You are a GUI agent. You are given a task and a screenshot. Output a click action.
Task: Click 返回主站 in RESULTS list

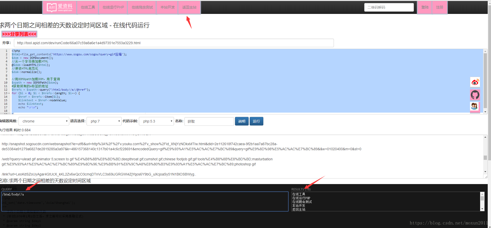299,210
